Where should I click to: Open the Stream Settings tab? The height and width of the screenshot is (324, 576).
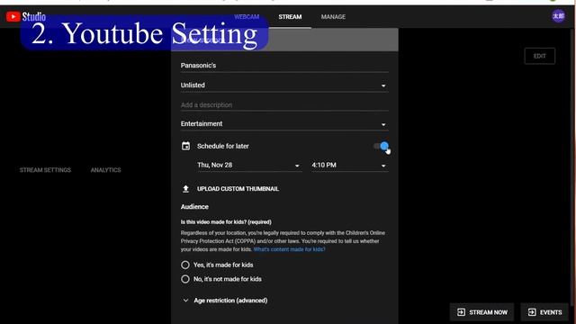point(45,170)
